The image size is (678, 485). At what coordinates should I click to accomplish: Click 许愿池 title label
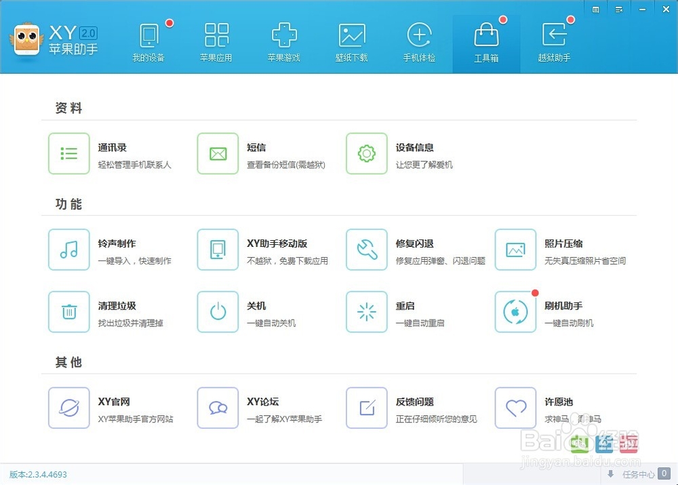pyautogui.click(x=559, y=402)
